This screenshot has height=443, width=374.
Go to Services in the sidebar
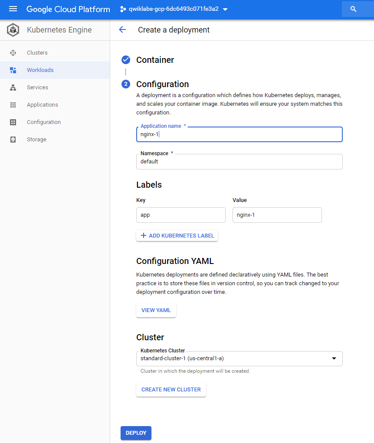pos(55,88)
